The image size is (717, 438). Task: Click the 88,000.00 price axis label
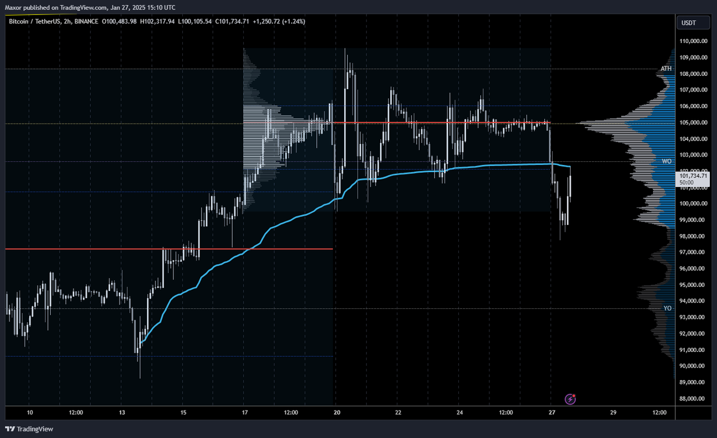click(693, 399)
